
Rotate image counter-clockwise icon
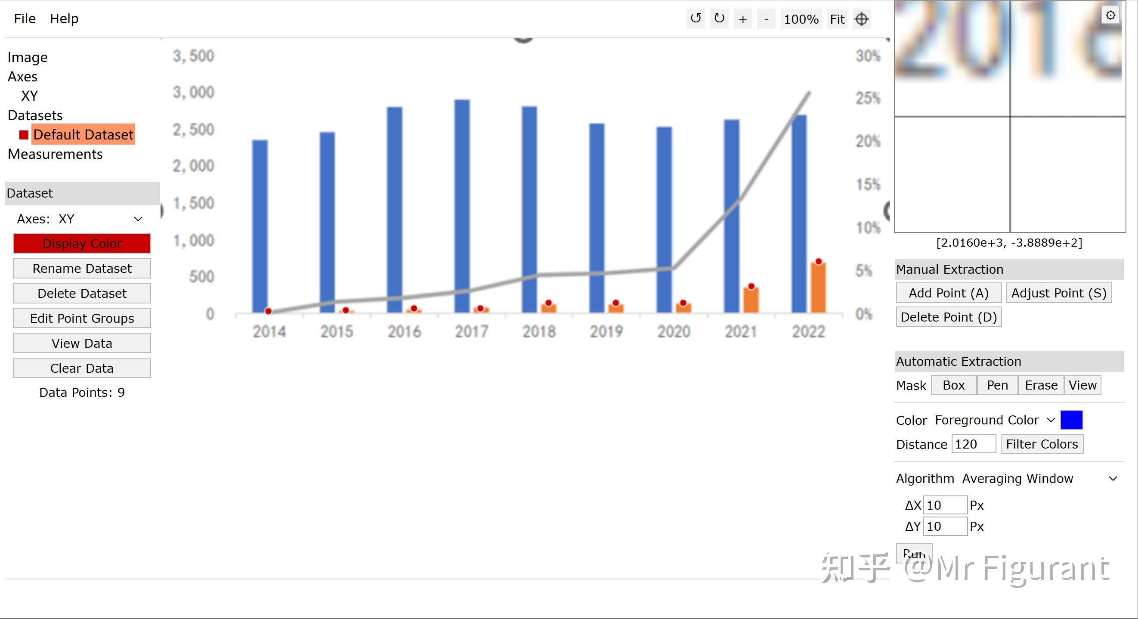pos(696,19)
